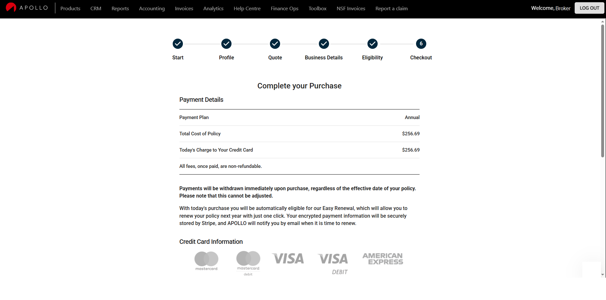
Task: Open the Accounting menu item
Action: click(152, 9)
